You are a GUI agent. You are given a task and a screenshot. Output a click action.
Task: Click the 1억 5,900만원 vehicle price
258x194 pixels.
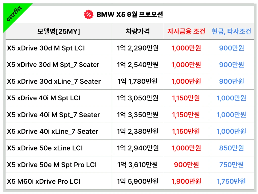[x=138, y=181]
